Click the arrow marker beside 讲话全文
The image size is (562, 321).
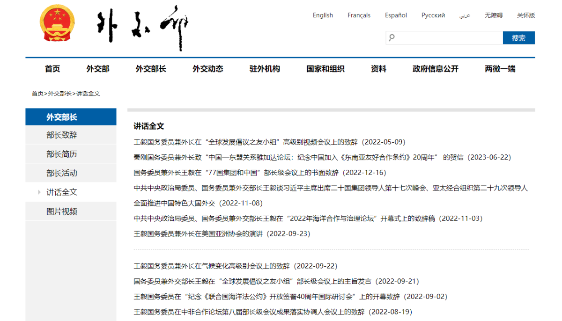[x=40, y=192]
